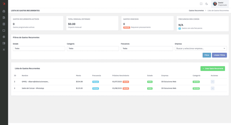The image size is (231, 125).
Task: Open the document icon in the sidebar
Action: [4, 17]
